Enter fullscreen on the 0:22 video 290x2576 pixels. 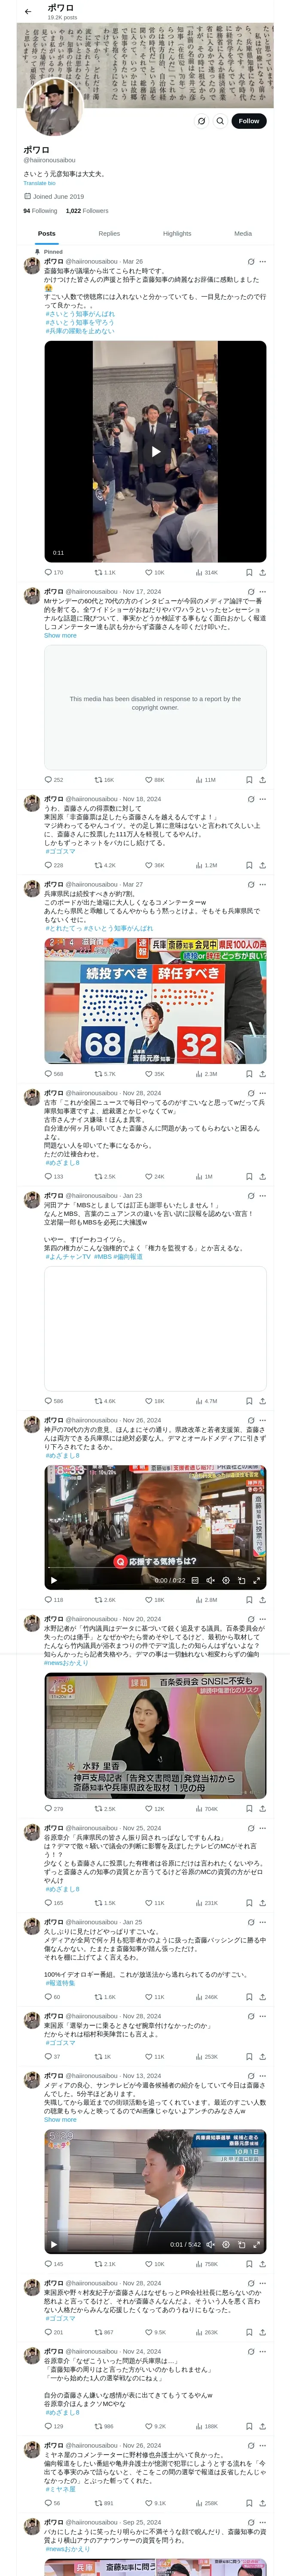click(257, 1580)
